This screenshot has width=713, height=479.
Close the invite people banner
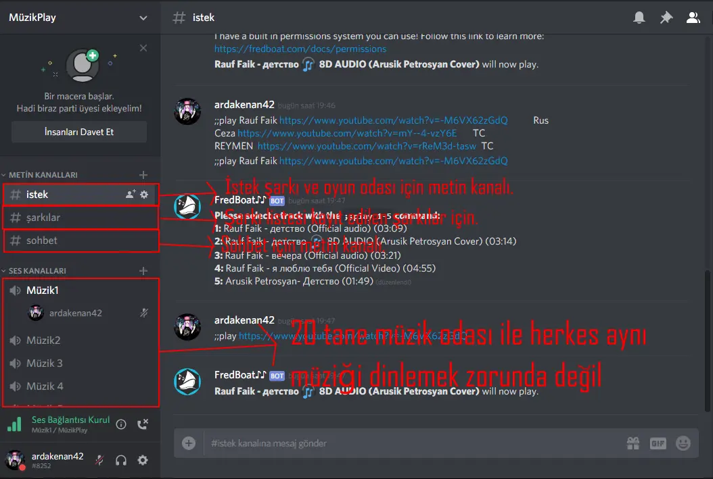click(x=143, y=48)
